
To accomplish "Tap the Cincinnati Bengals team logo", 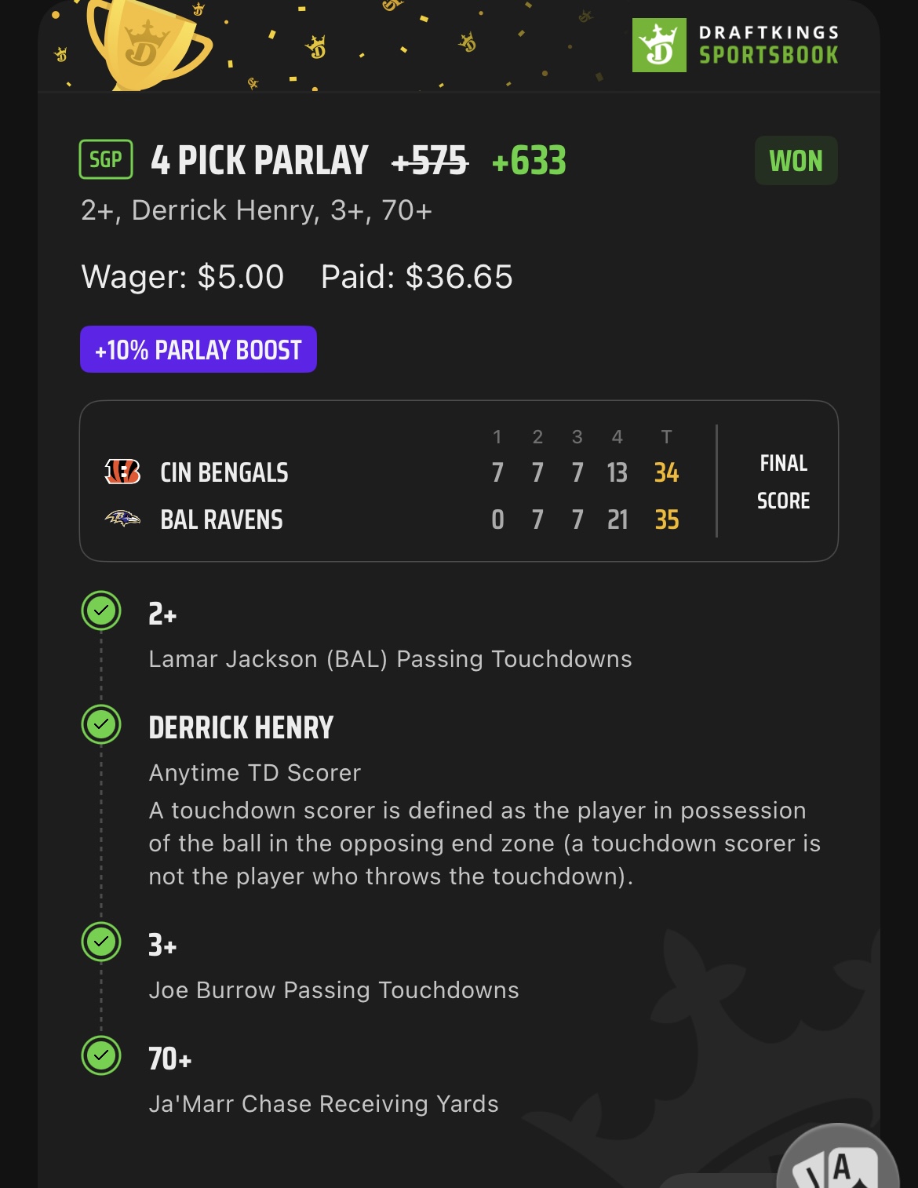I will pos(122,472).
